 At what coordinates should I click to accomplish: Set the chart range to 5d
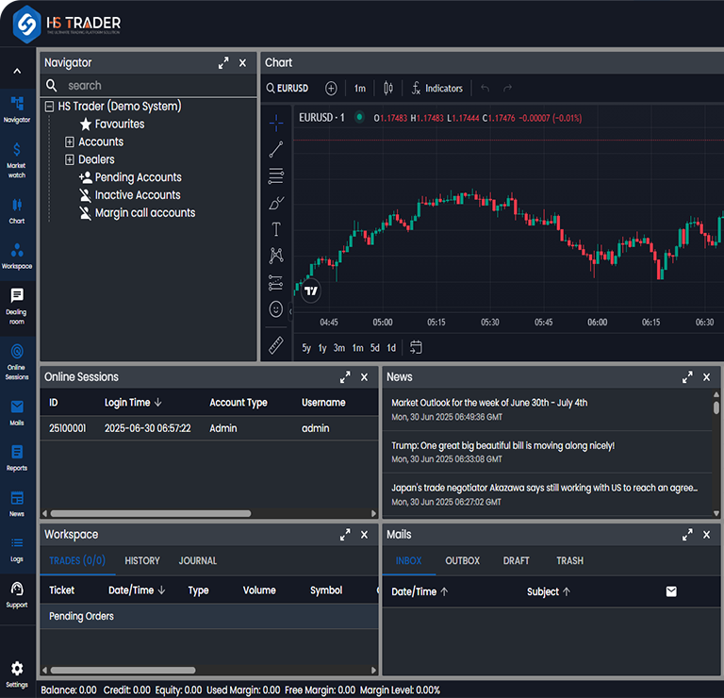point(375,348)
